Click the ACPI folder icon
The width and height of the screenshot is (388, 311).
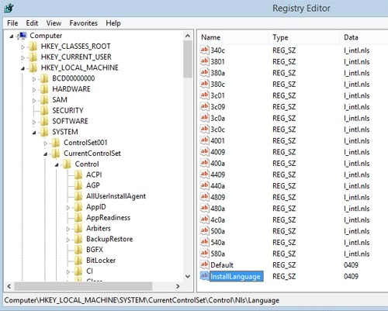78,175
